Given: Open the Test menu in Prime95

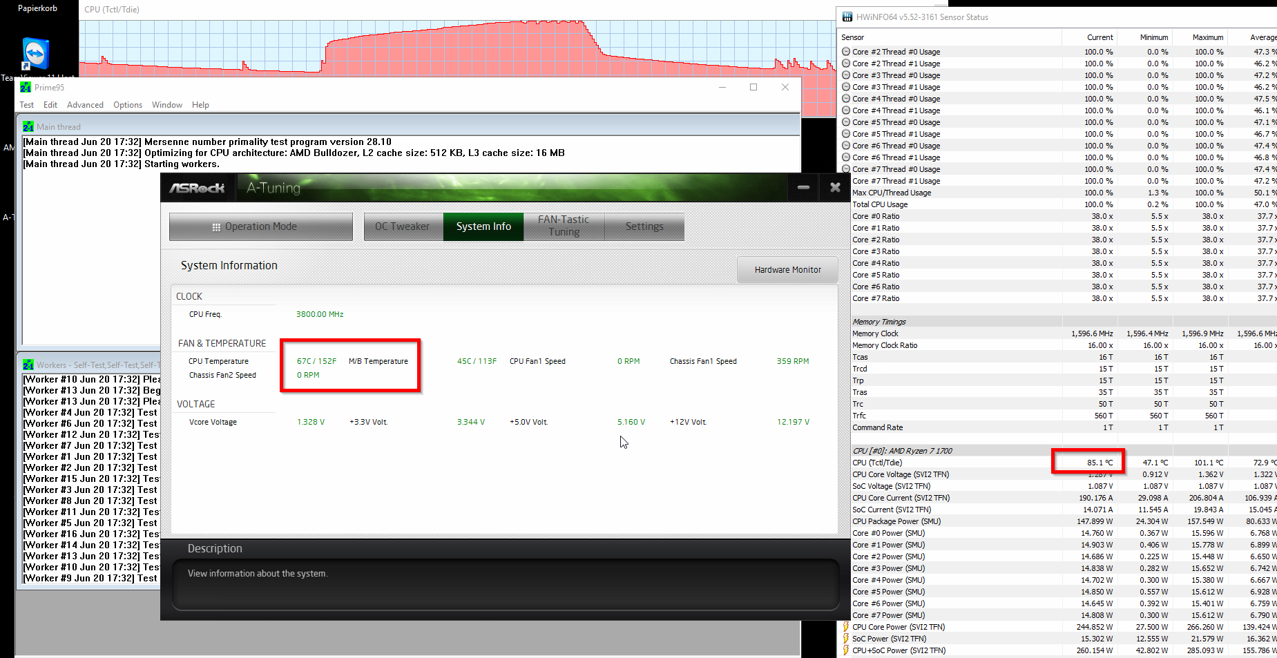Looking at the screenshot, I should point(27,105).
